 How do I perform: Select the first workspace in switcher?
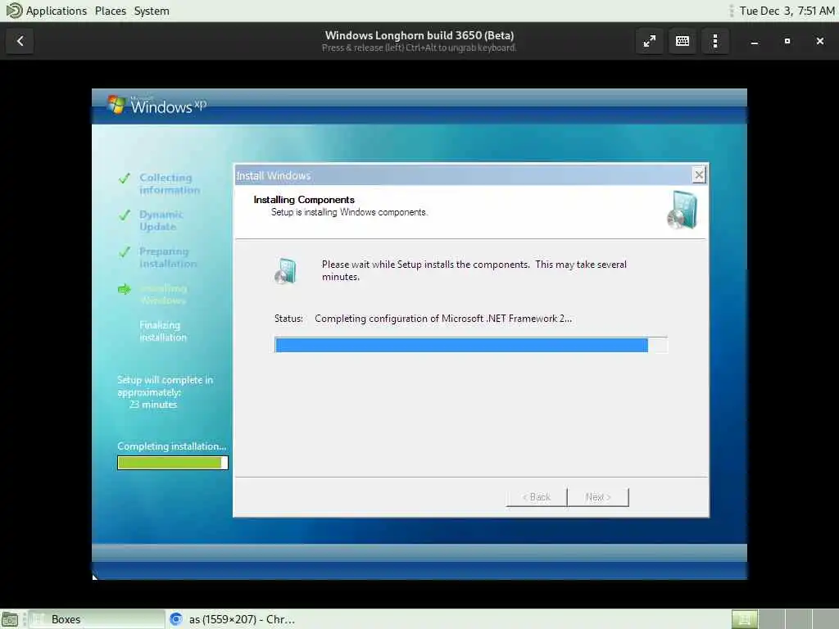point(744,619)
